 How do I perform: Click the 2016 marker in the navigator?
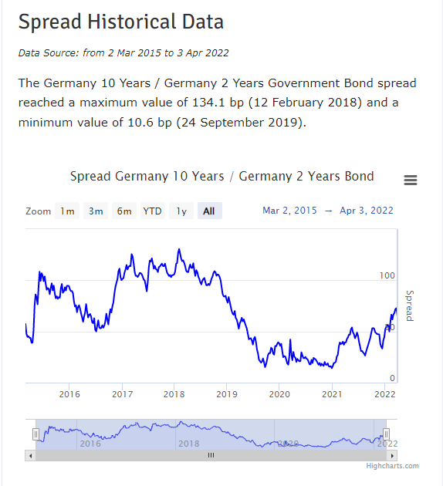pos(90,444)
